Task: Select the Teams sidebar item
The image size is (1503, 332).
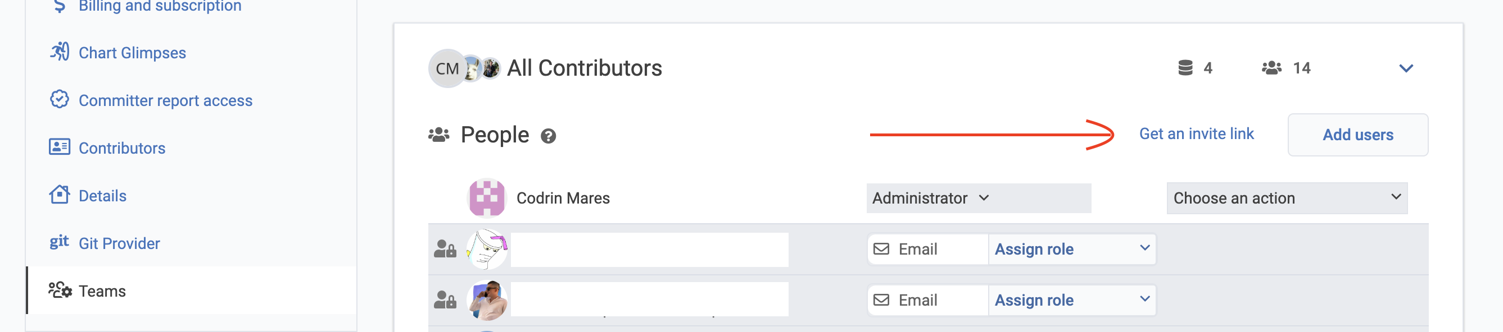Action: tap(191, 290)
